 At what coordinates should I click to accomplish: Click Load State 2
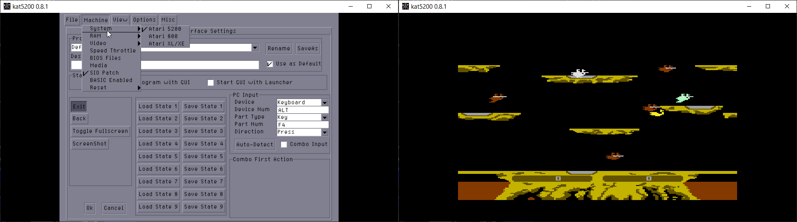point(158,119)
